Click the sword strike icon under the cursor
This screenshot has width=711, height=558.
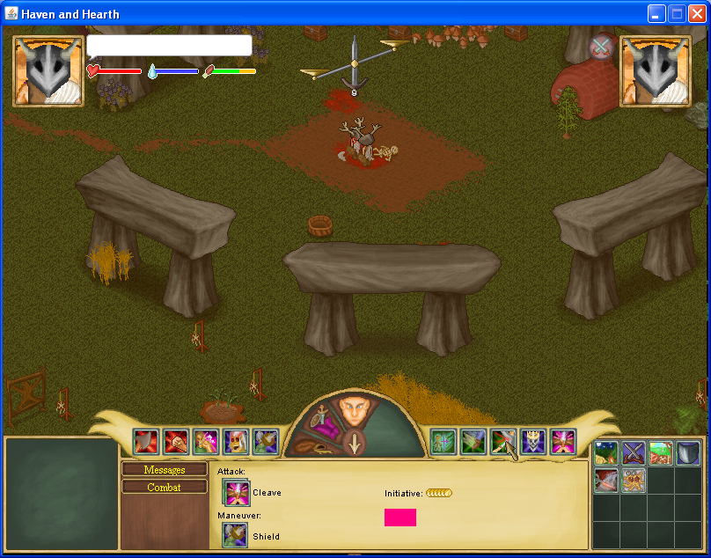pyautogui.click(x=502, y=442)
